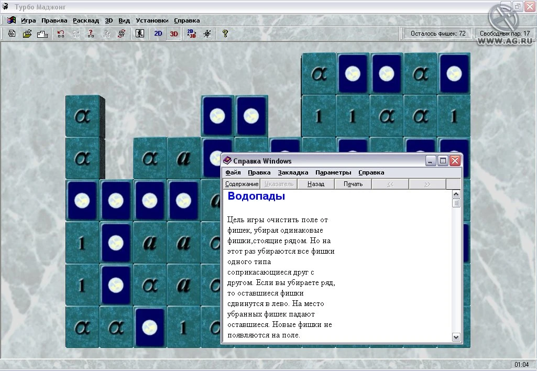Image resolution: width=537 pixels, height=371 pixels.
Task: Open a saved layout with folder icon
Action: 27,34
